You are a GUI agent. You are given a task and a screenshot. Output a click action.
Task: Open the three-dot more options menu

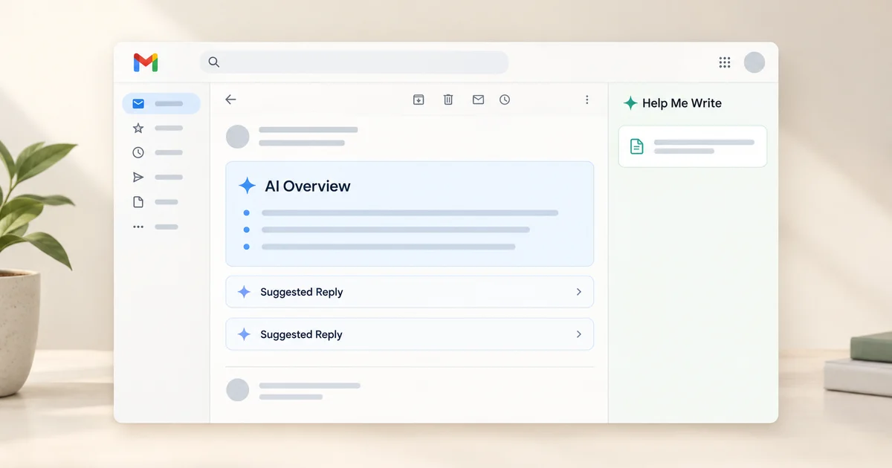click(586, 100)
